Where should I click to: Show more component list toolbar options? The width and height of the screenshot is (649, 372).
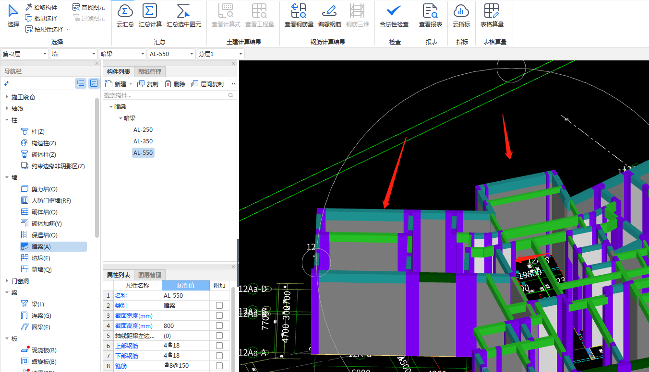pos(233,84)
